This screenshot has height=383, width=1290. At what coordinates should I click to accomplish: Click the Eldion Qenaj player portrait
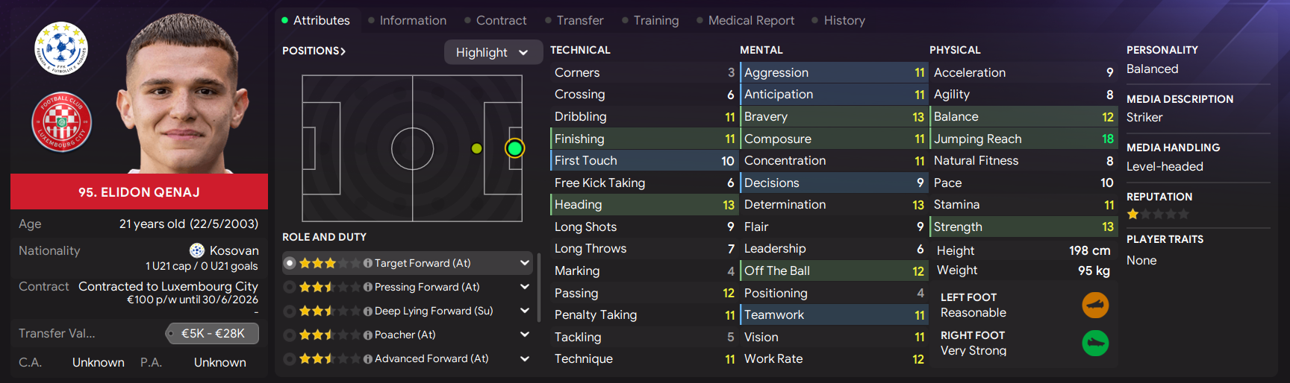point(183,95)
